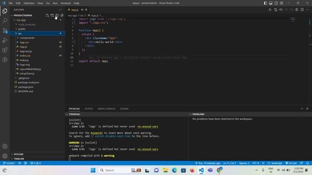The image size is (312, 175).
Task: Open Microsoft Teams from the taskbar
Action: tap(210, 170)
